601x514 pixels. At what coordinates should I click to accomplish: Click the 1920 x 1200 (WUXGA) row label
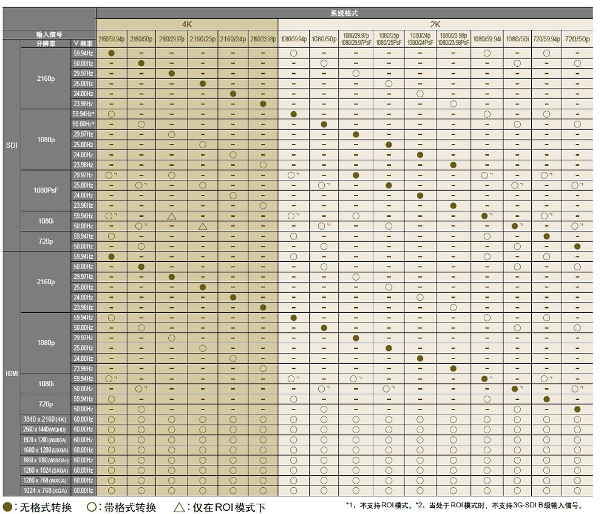[x=45, y=440]
